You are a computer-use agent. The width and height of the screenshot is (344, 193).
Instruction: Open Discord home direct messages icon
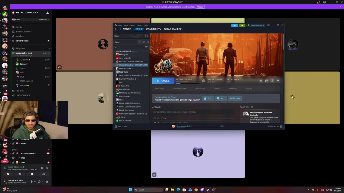(x=5, y=8)
